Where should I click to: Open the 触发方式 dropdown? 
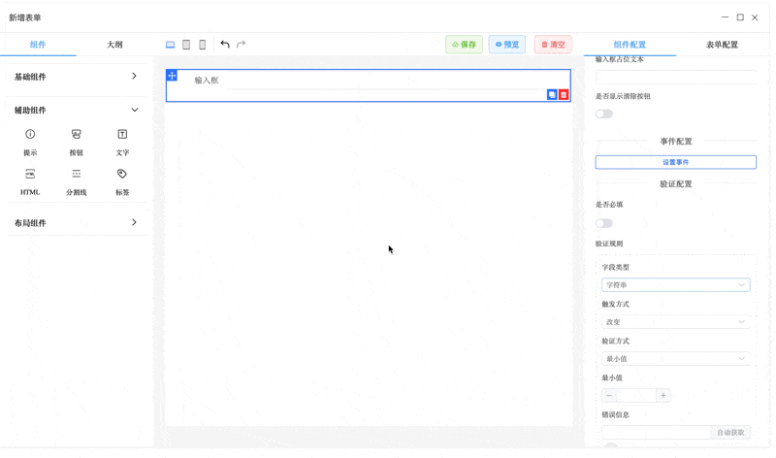(x=675, y=322)
